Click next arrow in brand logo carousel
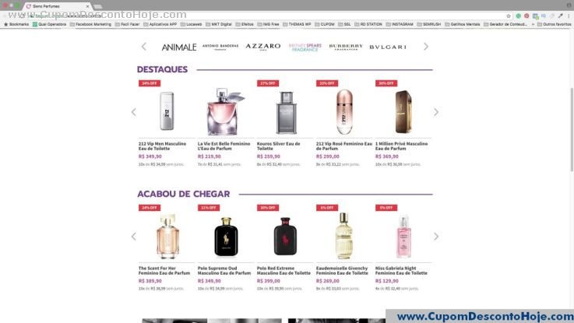 tap(426, 47)
